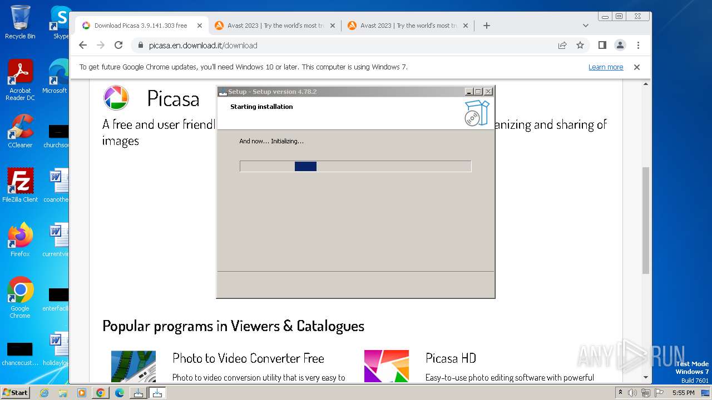712x400 pixels.
Task: Click the scrollbar up arrow
Action: [x=645, y=84]
